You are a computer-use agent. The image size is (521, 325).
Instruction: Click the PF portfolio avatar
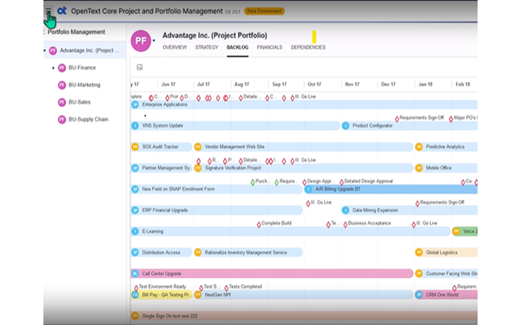coord(141,41)
